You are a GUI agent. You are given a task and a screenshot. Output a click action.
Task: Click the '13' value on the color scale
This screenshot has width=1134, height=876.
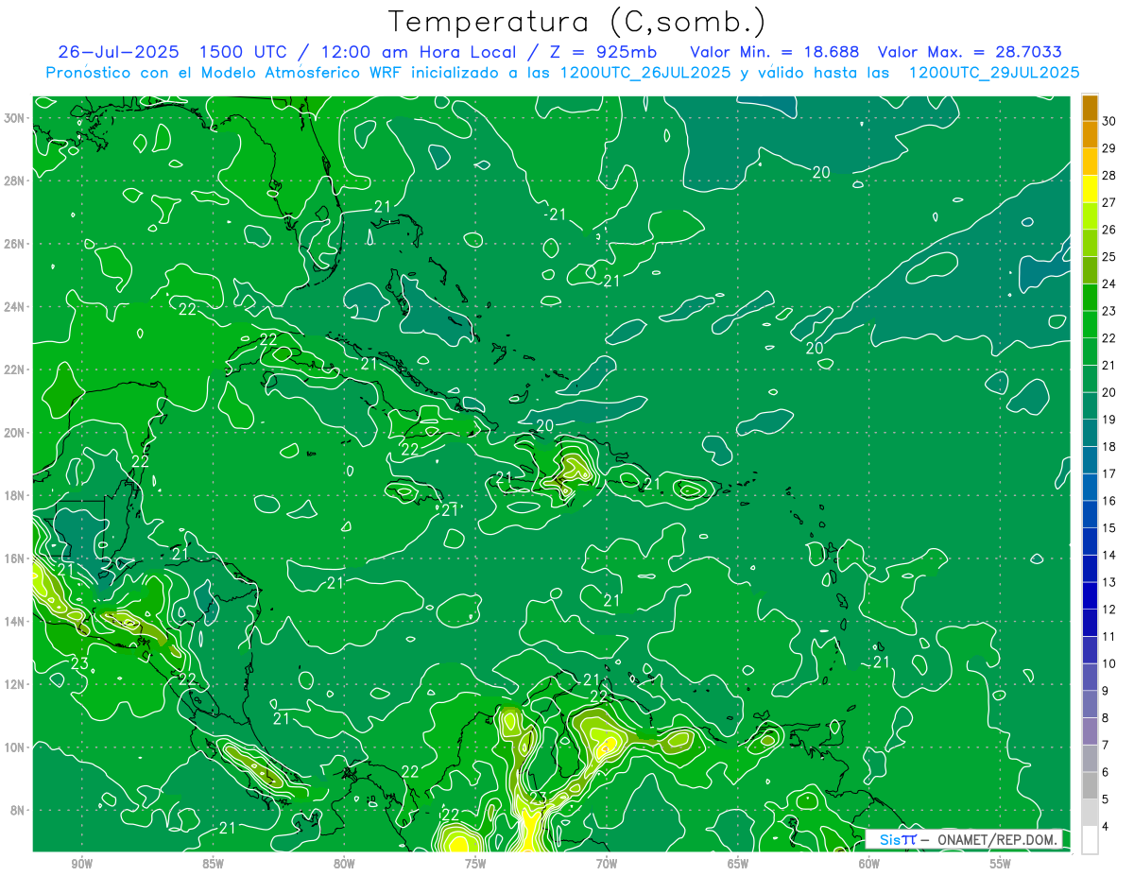[x=1109, y=582]
